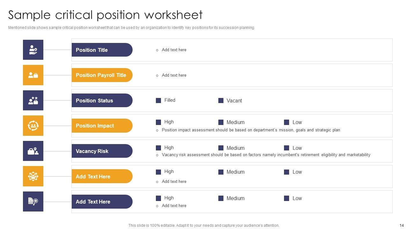Click the Position Impact assessment description text
The height and width of the screenshot is (229, 408).
251,130
